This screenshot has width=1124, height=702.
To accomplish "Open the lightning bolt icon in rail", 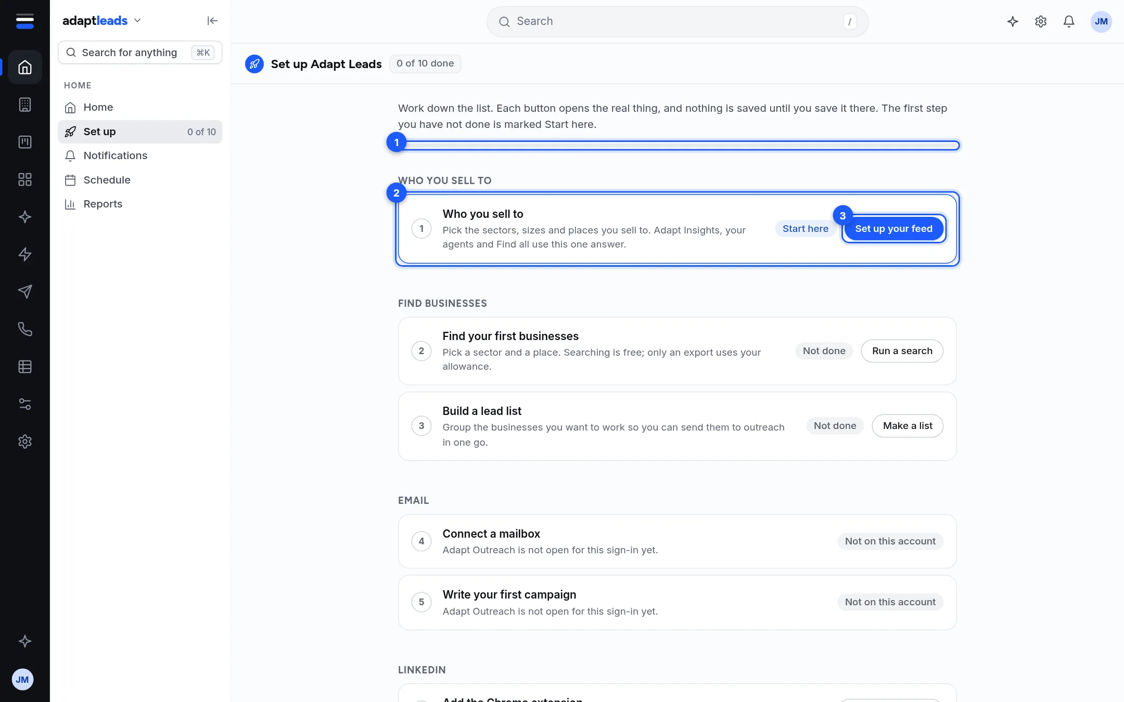I will [25, 254].
